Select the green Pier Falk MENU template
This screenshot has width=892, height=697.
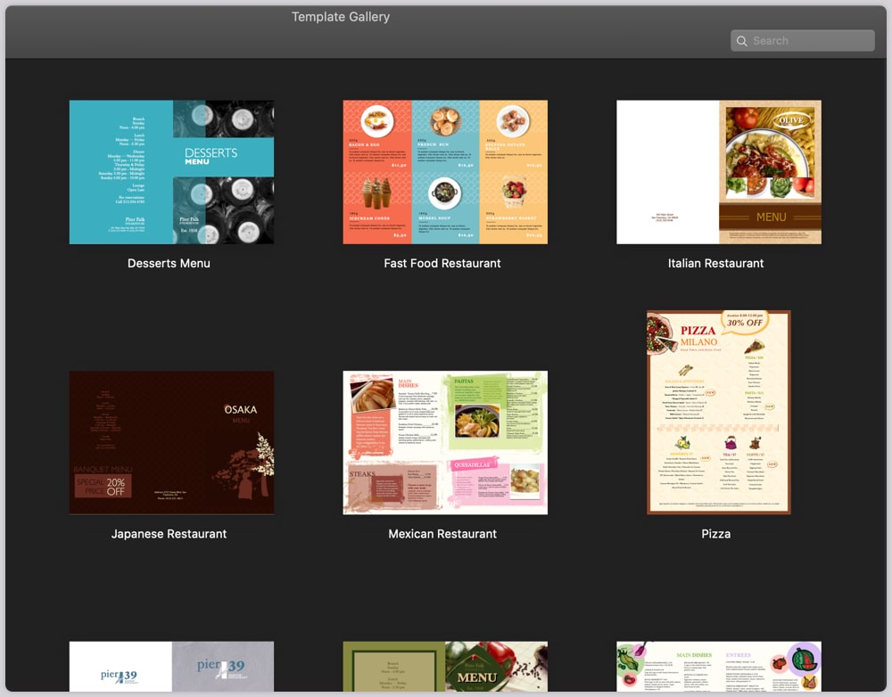pos(445,667)
